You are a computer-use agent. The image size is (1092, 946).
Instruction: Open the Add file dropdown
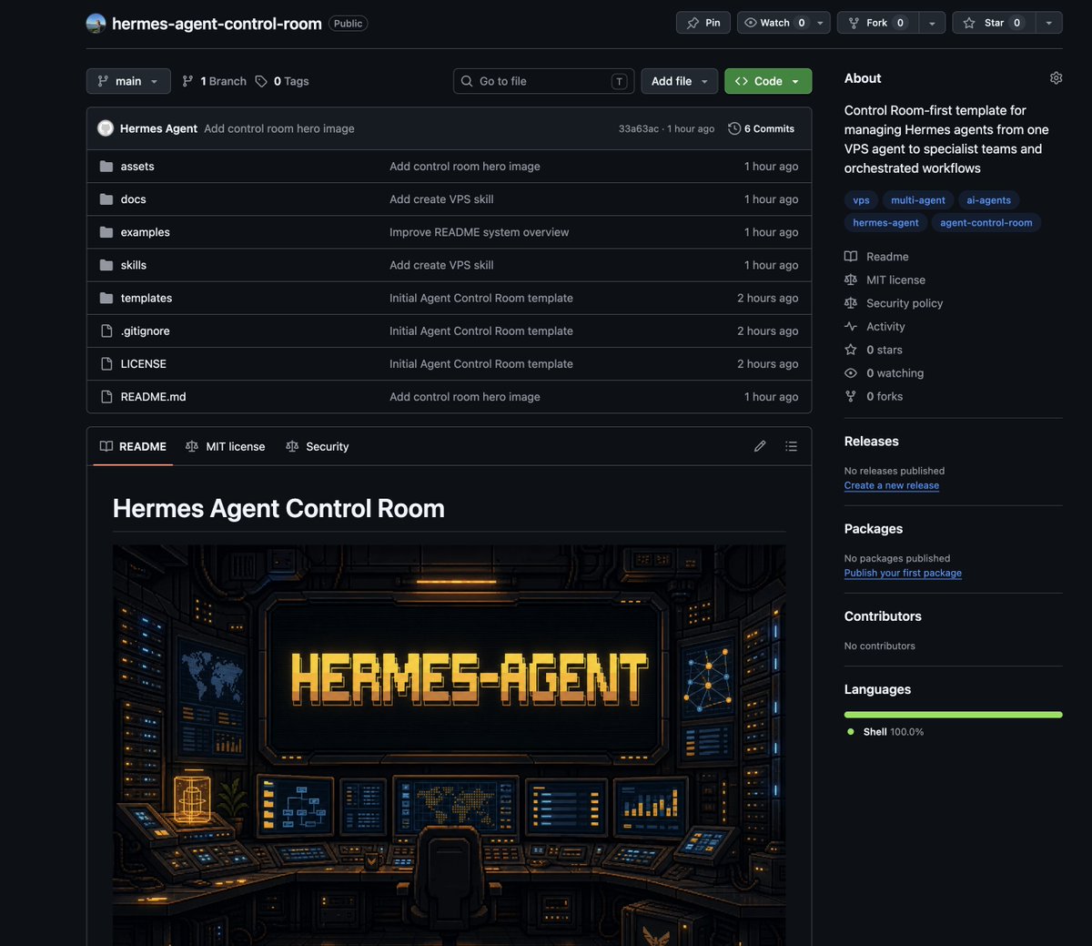680,81
